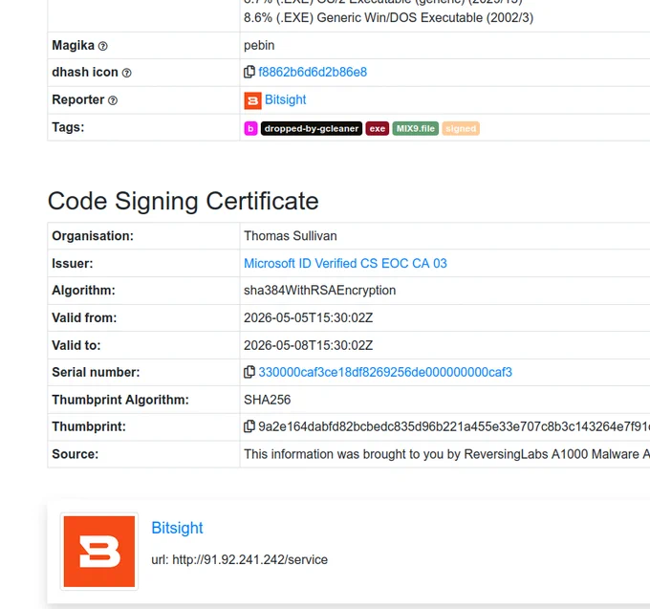Click the dhash icon help icon
This screenshot has height=609, width=650.
coord(127,73)
